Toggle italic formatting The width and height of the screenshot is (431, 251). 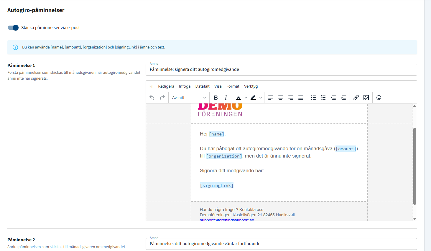point(226,98)
